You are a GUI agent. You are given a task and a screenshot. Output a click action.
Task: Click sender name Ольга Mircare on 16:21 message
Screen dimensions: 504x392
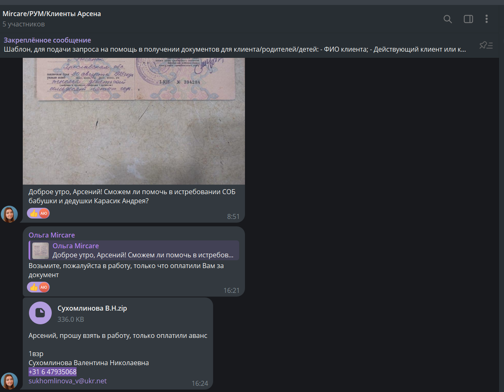coord(52,235)
